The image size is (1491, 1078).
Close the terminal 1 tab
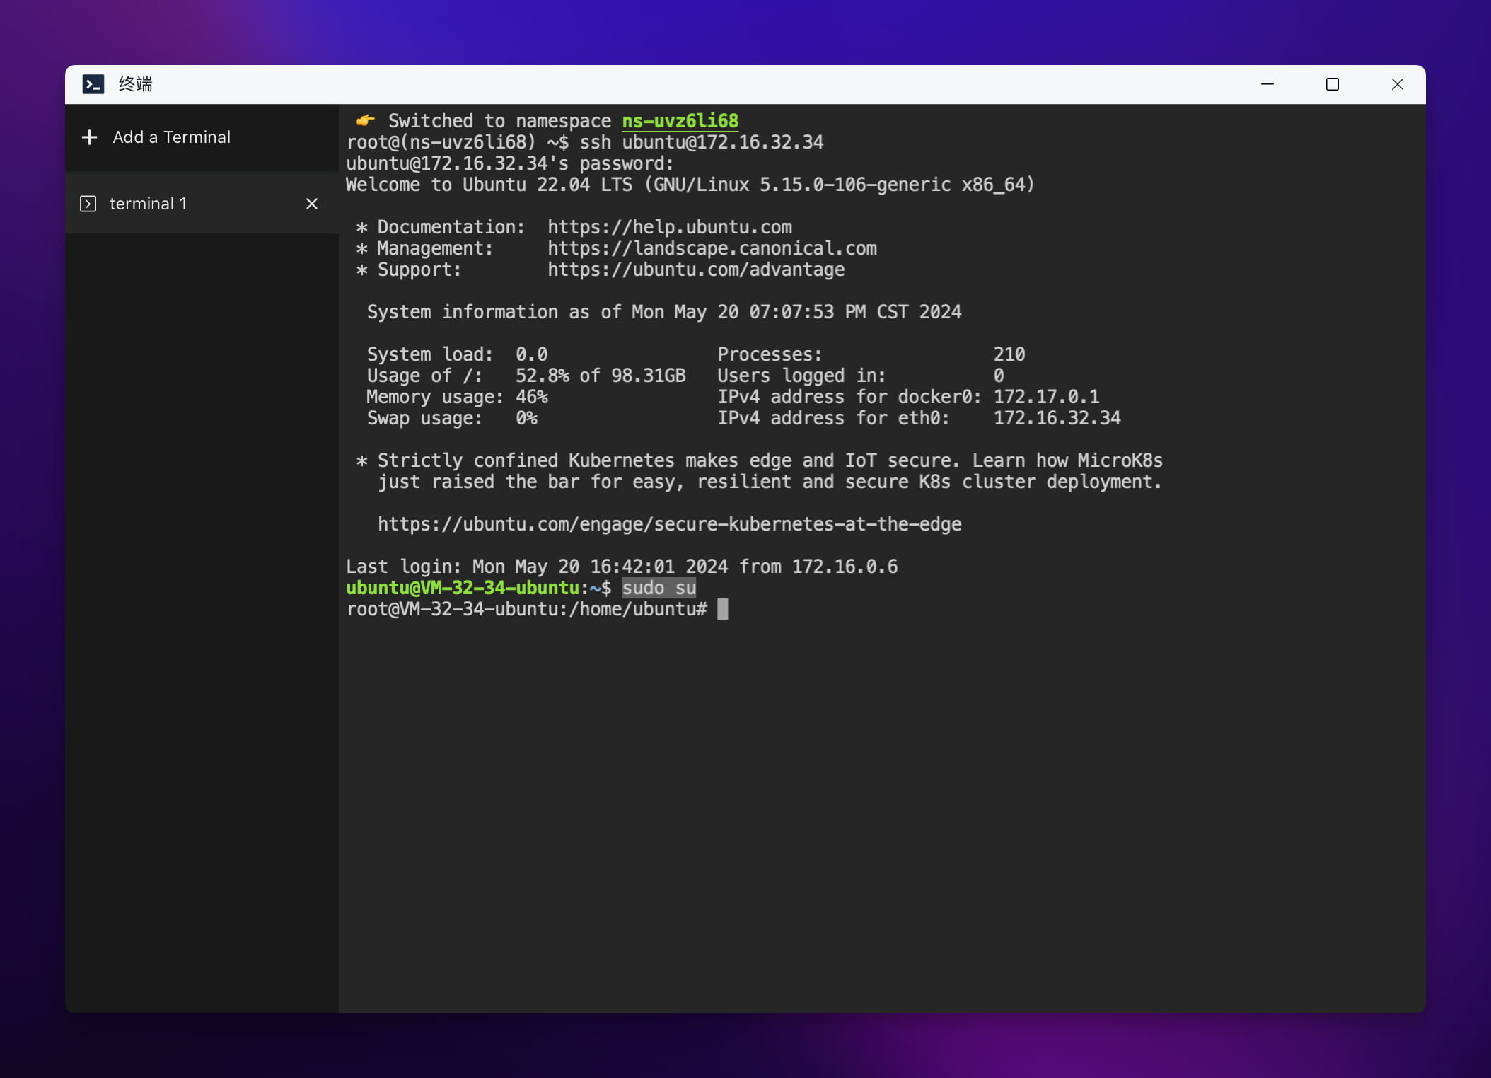click(311, 204)
